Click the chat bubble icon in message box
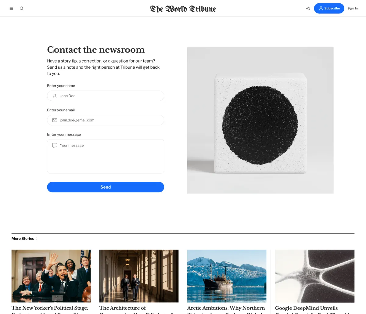Image resolution: width=366 pixels, height=314 pixels. (x=55, y=145)
